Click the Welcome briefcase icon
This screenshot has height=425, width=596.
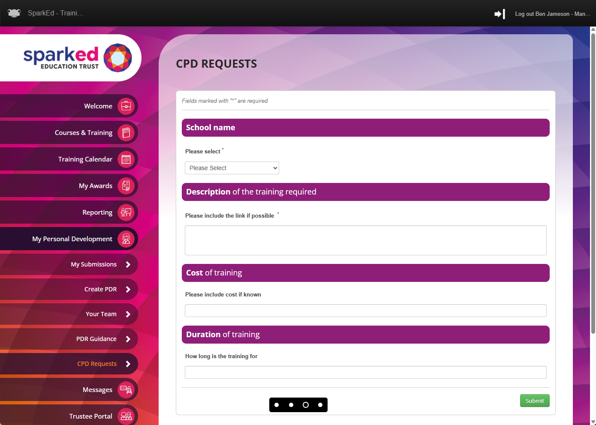point(126,106)
